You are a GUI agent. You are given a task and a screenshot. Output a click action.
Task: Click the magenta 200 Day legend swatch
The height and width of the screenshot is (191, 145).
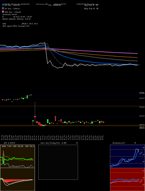point(3,12)
